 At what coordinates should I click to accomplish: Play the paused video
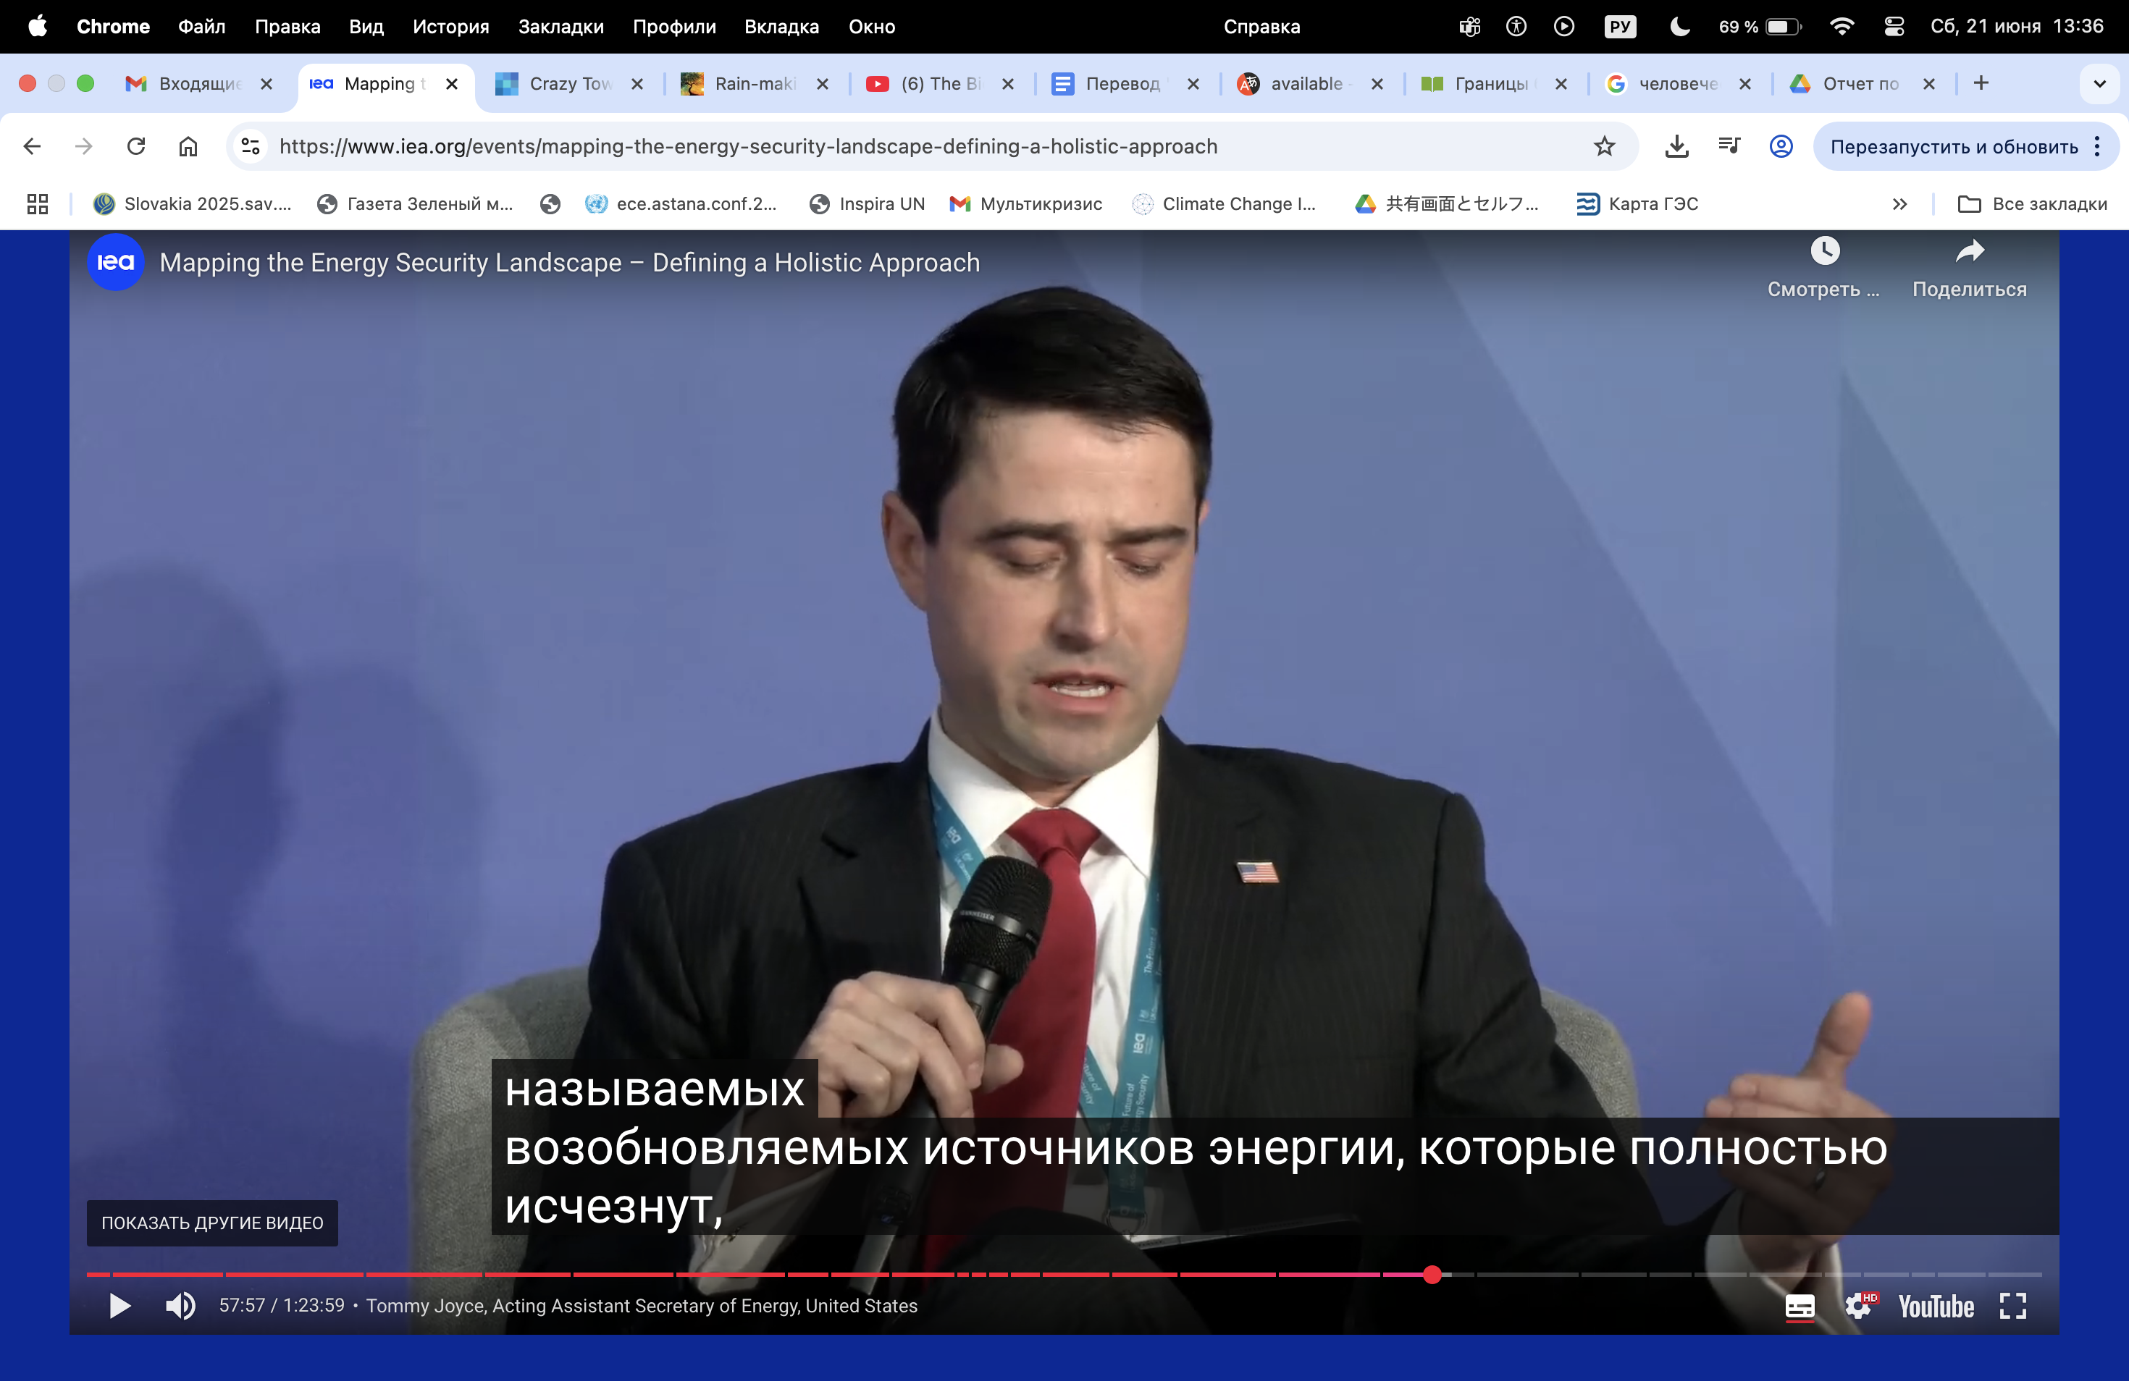pos(120,1307)
